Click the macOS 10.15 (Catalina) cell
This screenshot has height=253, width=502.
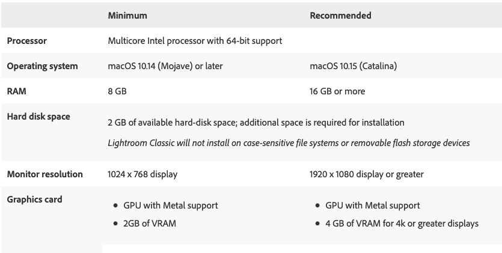tap(353, 66)
